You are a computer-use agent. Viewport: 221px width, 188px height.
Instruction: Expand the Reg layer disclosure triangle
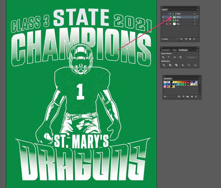click(171, 24)
